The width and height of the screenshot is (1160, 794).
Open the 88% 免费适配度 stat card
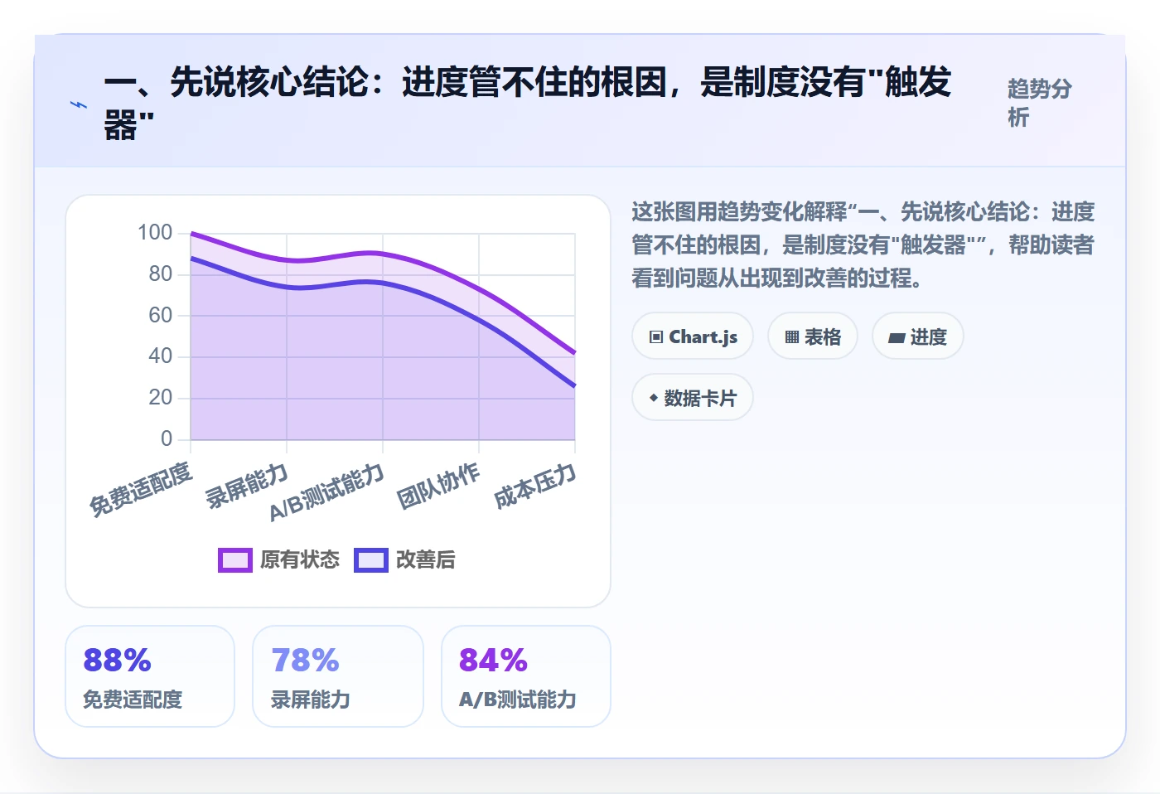pyautogui.click(x=150, y=676)
